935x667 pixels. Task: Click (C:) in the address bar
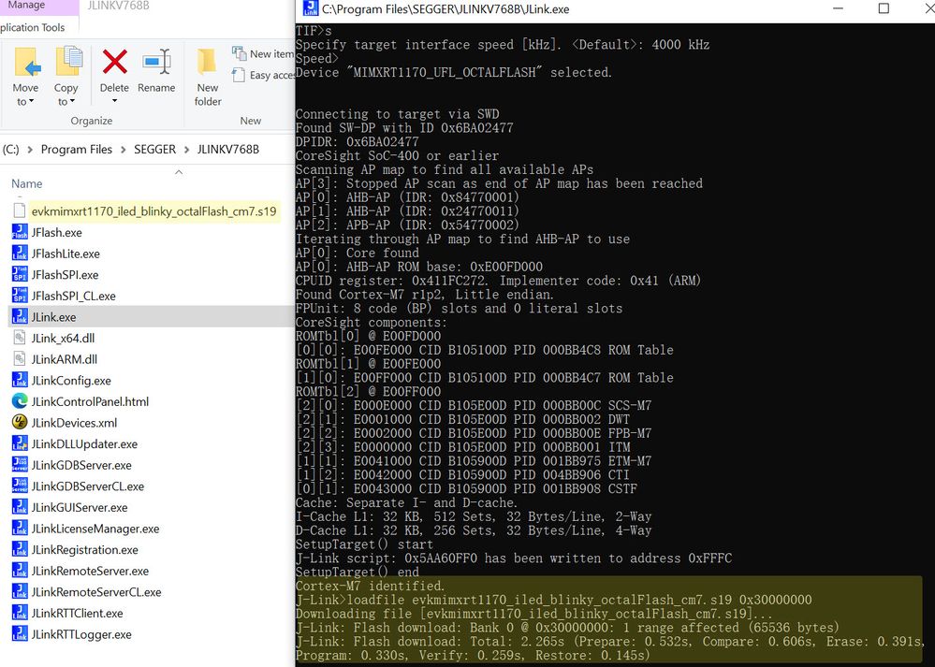tap(10, 150)
